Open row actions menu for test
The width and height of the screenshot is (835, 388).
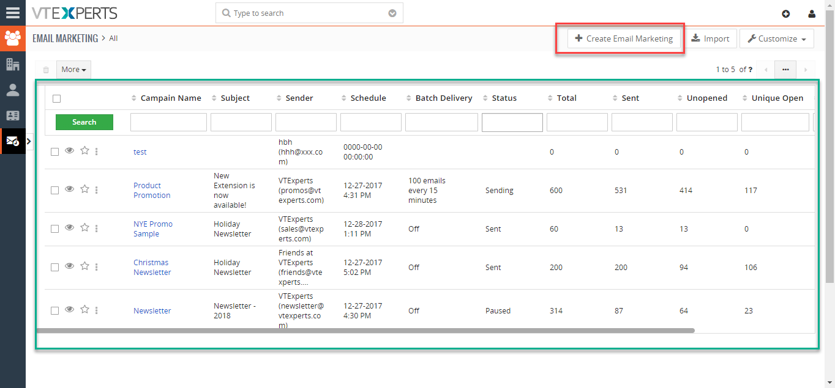pyautogui.click(x=97, y=152)
